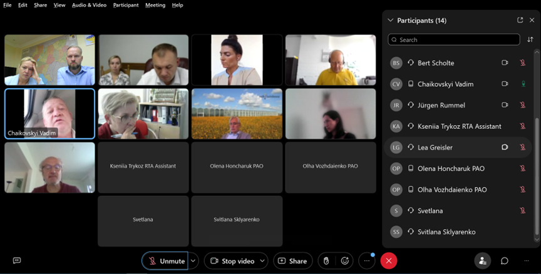Select Olha Vozhdaienko PAO in participants list
Image resolution: width=541 pixels, height=274 pixels.
coord(458,189)
